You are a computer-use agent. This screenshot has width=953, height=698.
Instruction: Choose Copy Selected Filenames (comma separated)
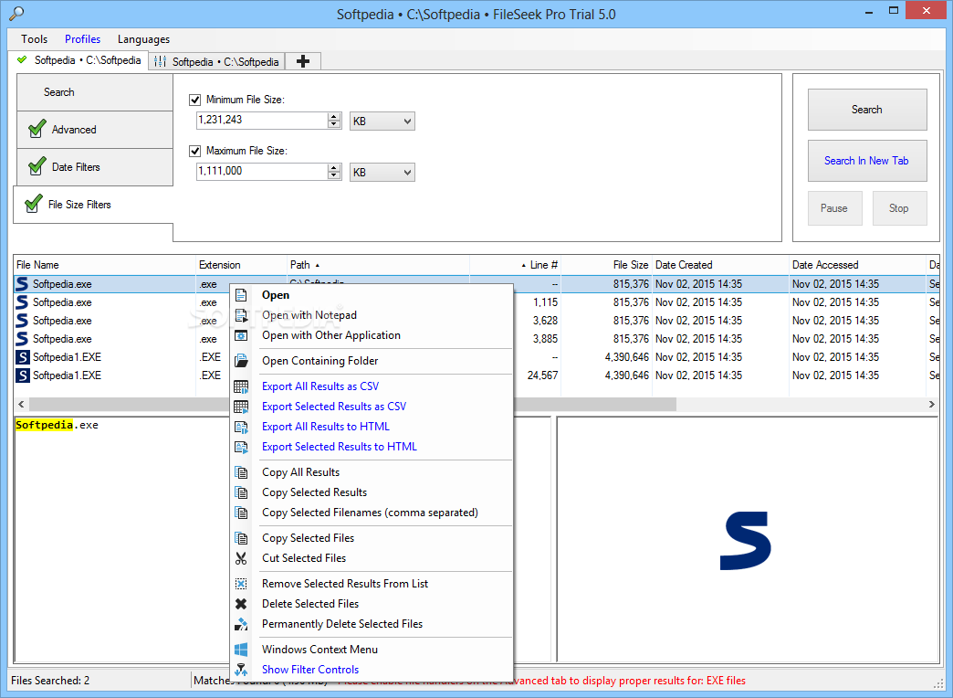click(x=372, y=513)
